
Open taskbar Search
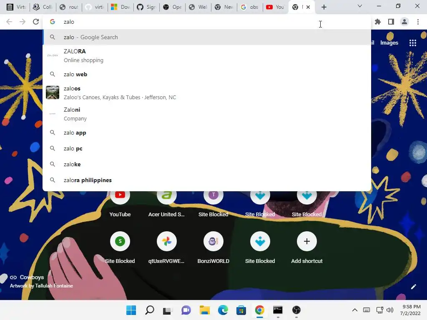[x=149, y=310]
